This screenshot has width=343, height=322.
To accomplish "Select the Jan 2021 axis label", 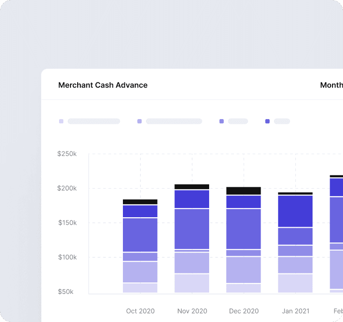I will [295, 311].
